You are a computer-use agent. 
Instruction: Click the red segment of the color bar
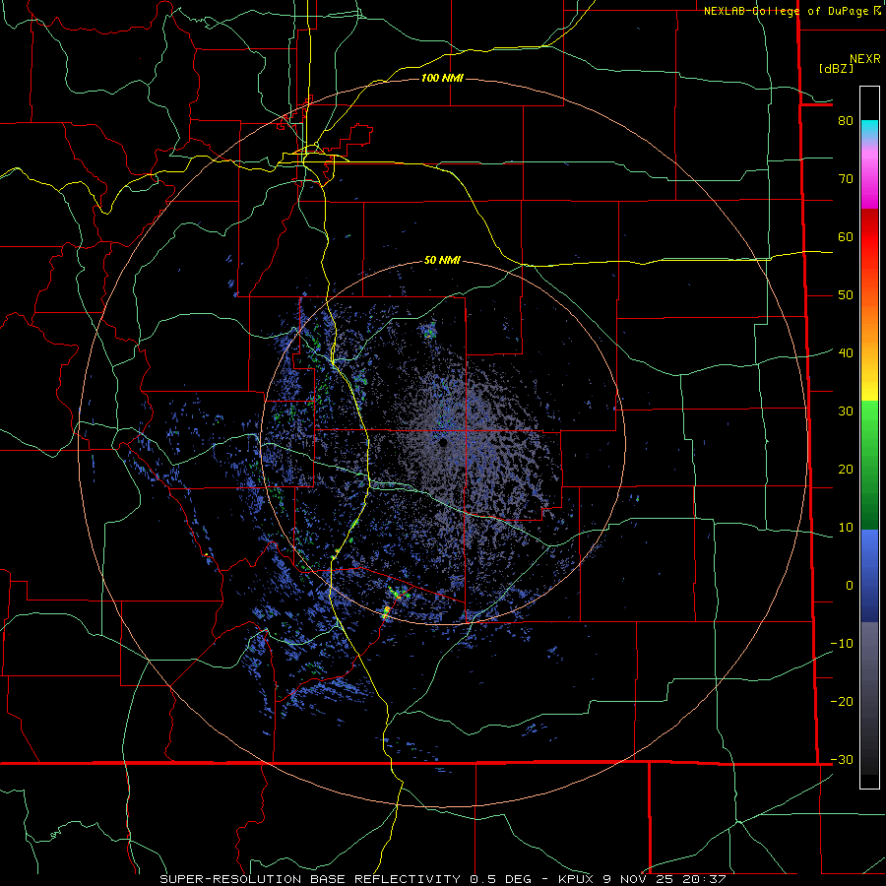[869, 237]
